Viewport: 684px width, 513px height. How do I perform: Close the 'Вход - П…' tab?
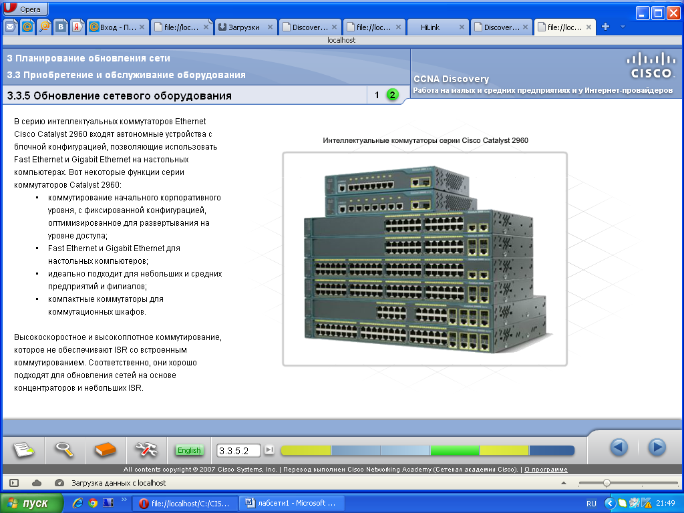pos(142,27)
